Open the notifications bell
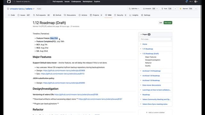The width and height of the screenshot is (205, 115). 186,1
